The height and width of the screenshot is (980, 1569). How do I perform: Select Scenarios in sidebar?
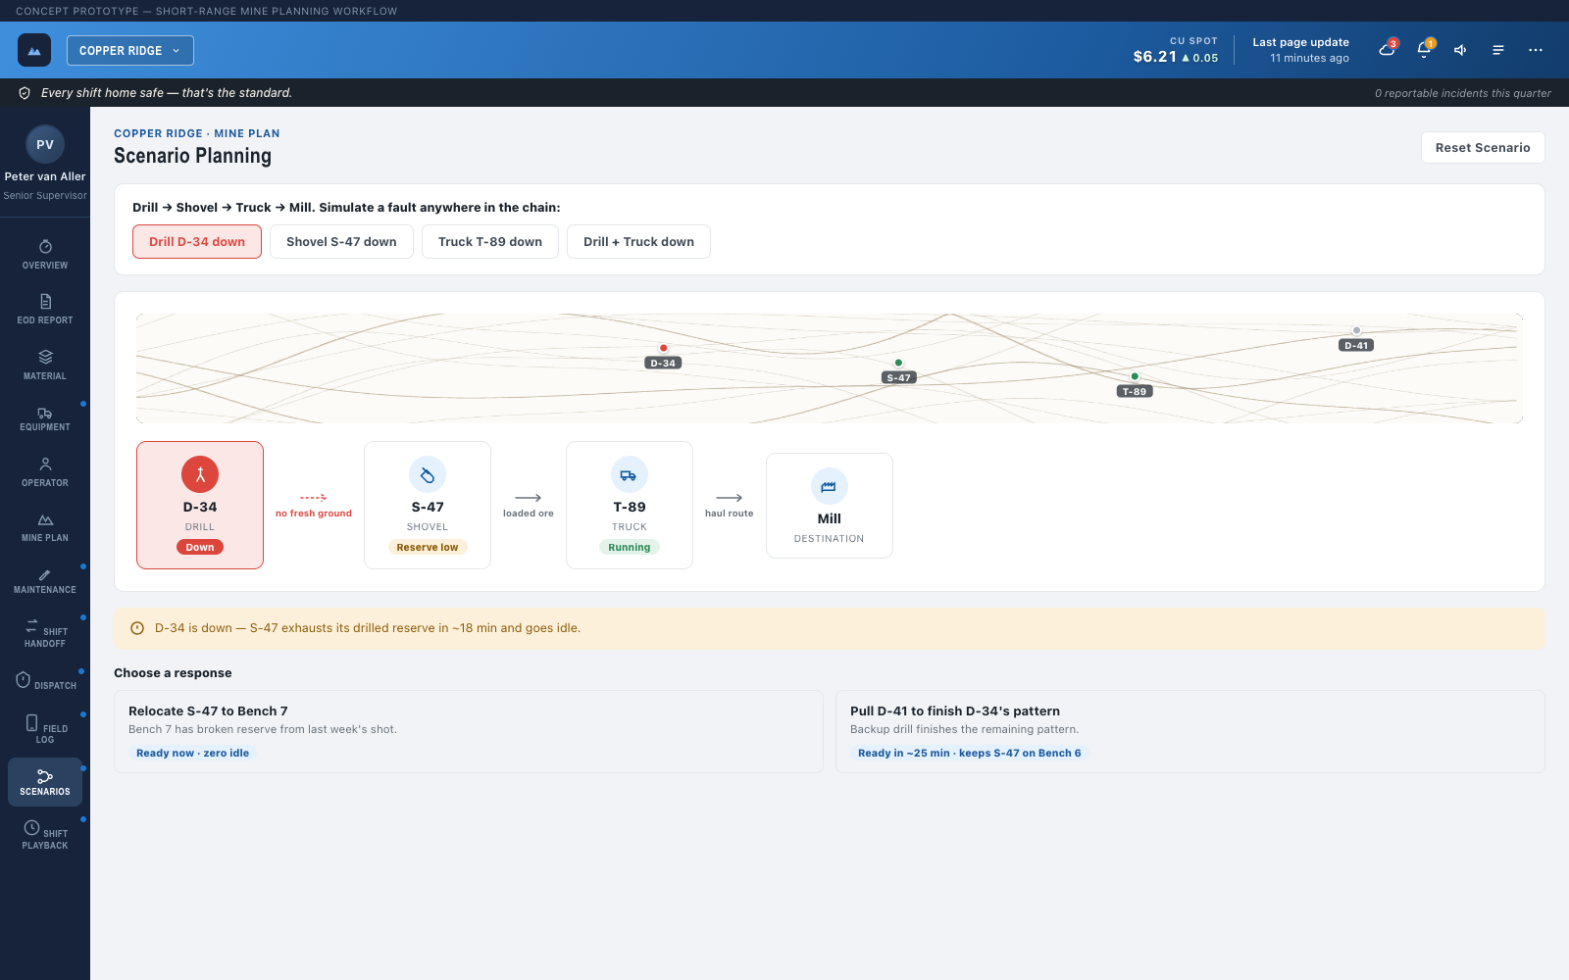click(45, 782)
